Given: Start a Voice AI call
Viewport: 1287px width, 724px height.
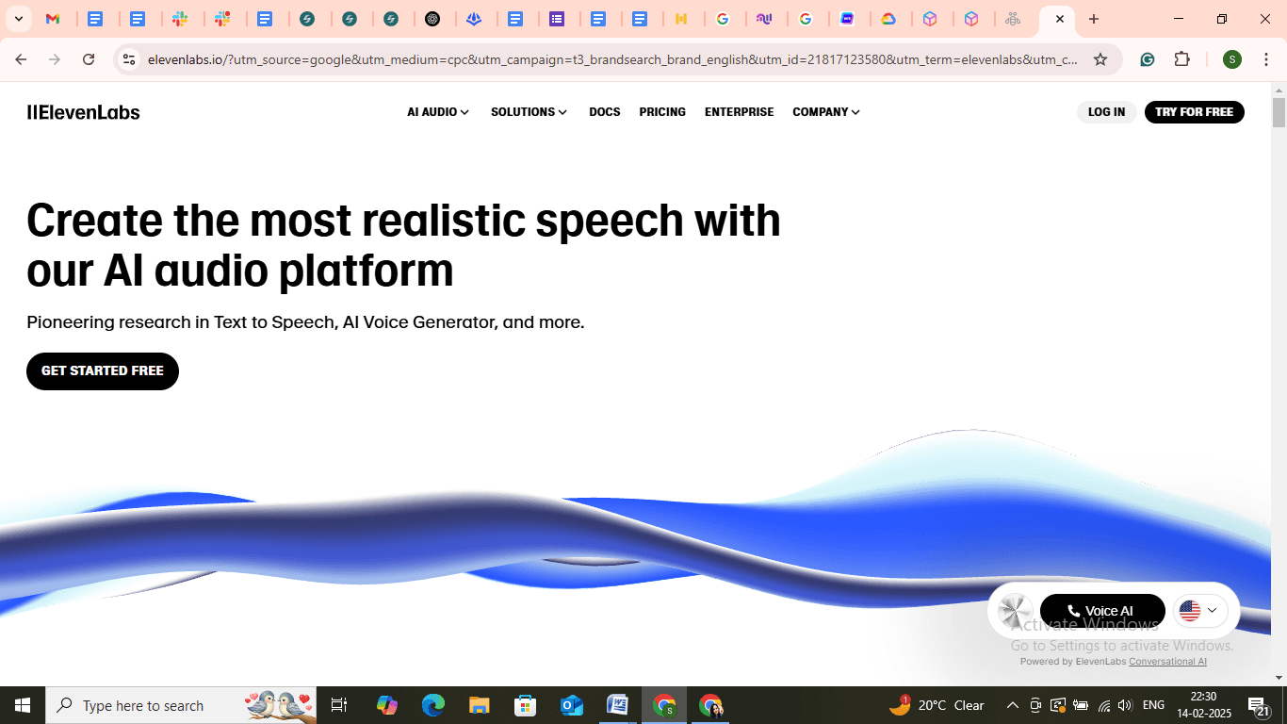Looking at the screenshot, I should point(1102,611).
